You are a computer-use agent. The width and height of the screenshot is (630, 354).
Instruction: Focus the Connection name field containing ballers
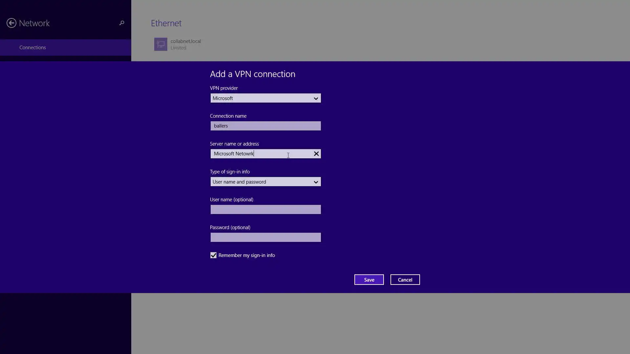point(265,126)
